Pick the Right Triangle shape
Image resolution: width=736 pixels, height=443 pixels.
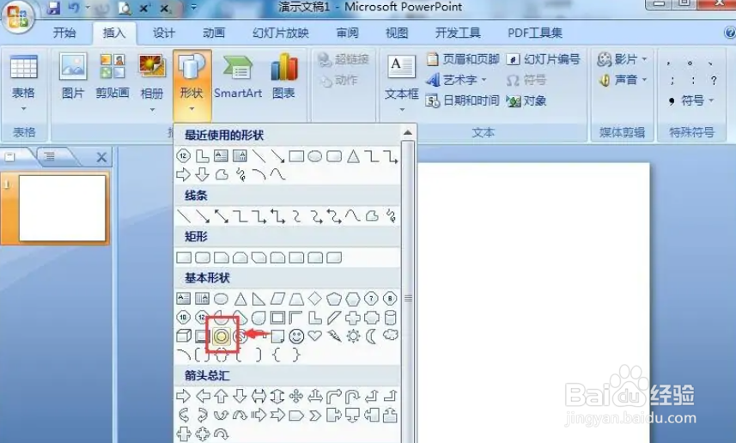pyautogui.click(x=259, y=299)
